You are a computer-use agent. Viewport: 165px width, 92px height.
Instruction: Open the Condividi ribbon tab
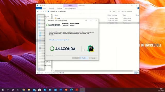pyautogui.click(x=52, y=8)
